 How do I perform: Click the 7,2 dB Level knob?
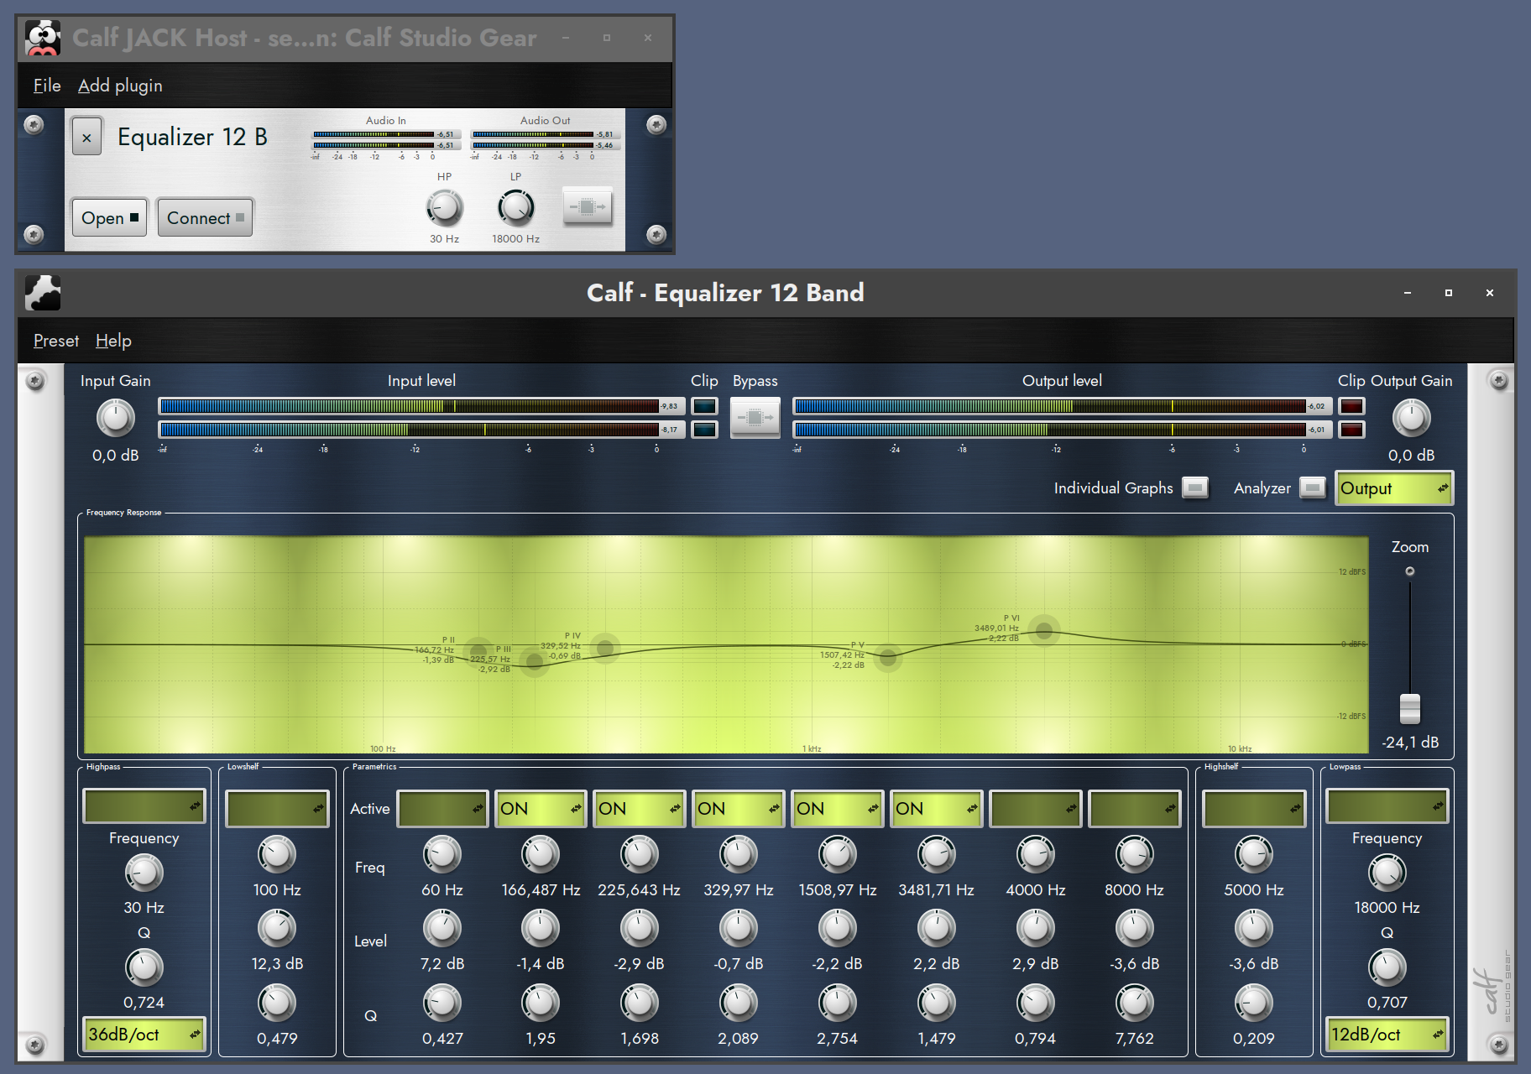(442, 929)
